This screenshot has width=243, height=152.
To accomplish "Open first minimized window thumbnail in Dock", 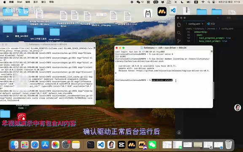I will pos(167,145).
